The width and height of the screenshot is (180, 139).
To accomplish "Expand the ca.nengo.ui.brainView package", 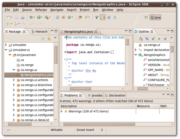I will (14, 85).
